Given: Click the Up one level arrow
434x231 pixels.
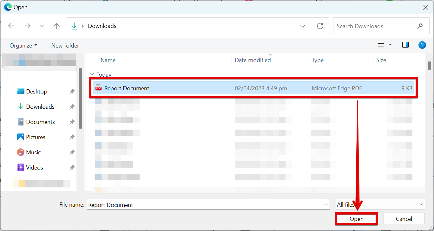Looking at the screenshot, I should coord(57,26).
